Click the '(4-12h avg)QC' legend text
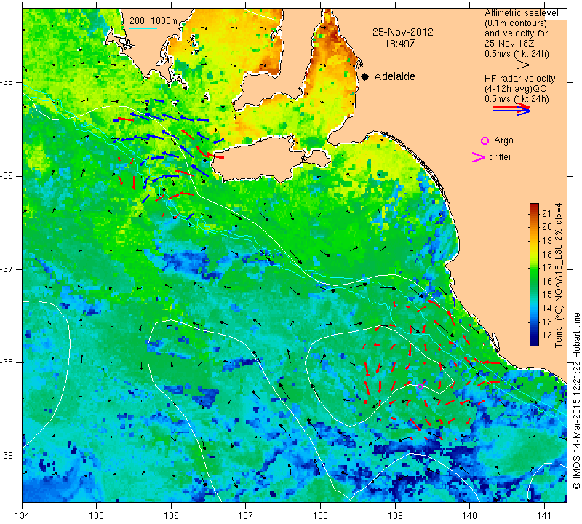 [515, 89]
